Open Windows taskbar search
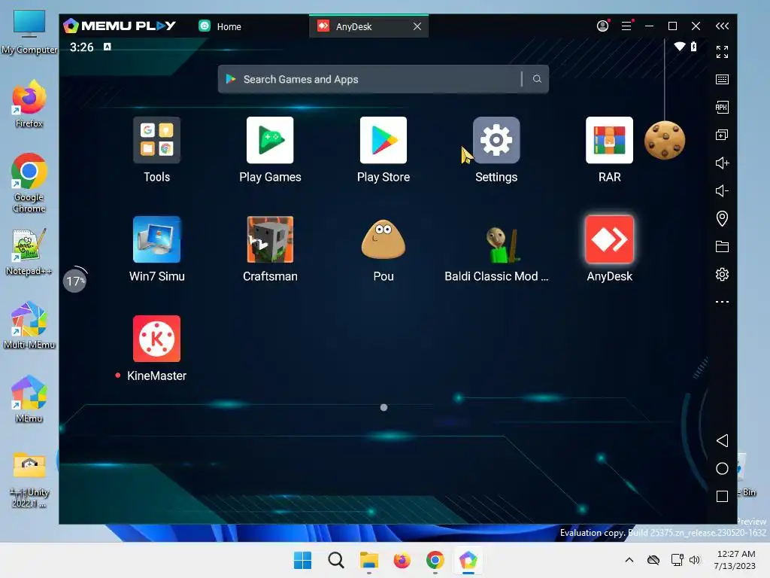770x578 pixels. tap(336, 560)
